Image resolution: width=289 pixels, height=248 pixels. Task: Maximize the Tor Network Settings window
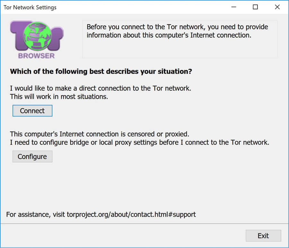coord(255,7)
